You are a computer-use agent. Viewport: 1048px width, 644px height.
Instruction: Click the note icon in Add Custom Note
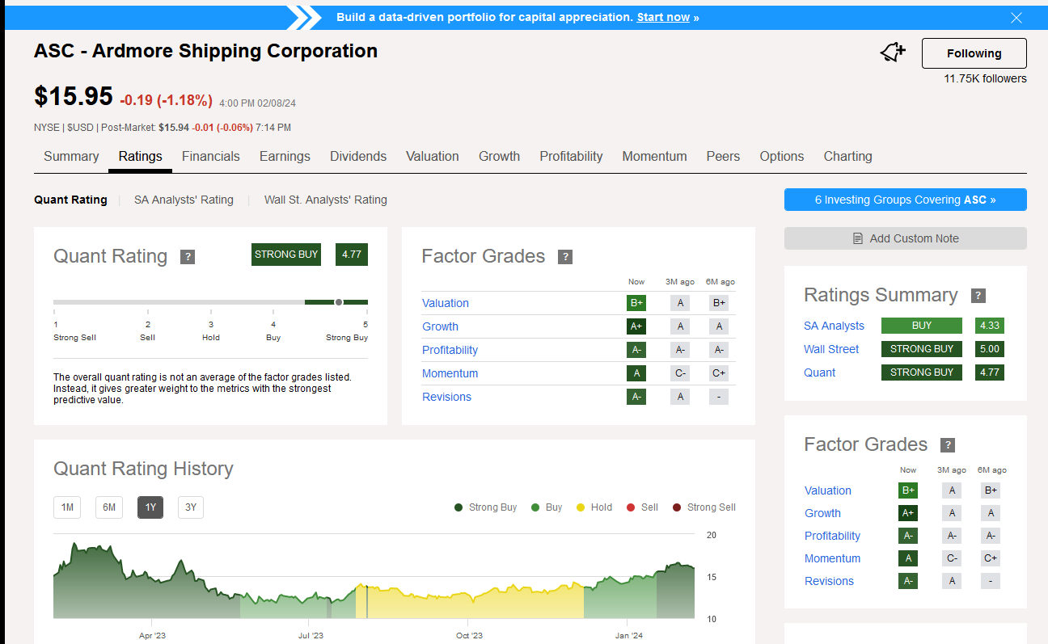click(858, 238)
